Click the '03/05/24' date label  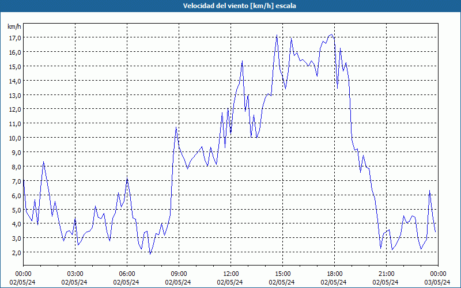[x=437, y=282]
